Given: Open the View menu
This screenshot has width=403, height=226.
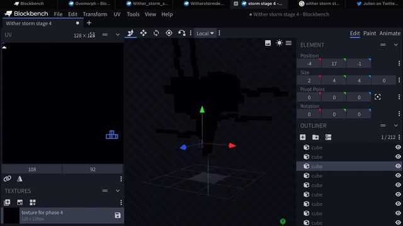Looking at the screenshot, I should coord(150,14).
